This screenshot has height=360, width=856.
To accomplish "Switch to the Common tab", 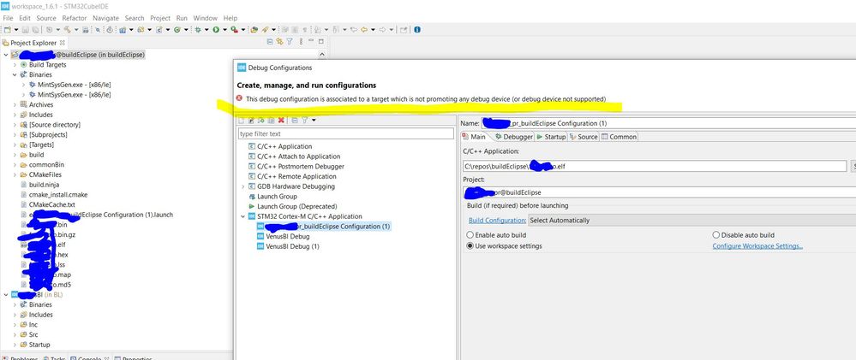I will click(619, 138).
